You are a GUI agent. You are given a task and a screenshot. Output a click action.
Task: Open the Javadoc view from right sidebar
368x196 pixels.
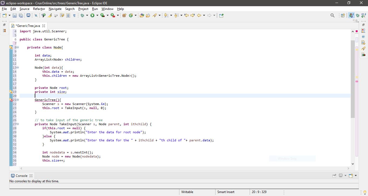click(x=363, y=37)
